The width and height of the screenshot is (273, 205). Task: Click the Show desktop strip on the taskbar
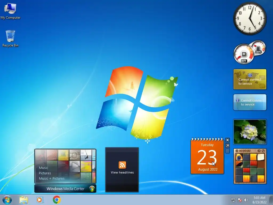[271, 200]
